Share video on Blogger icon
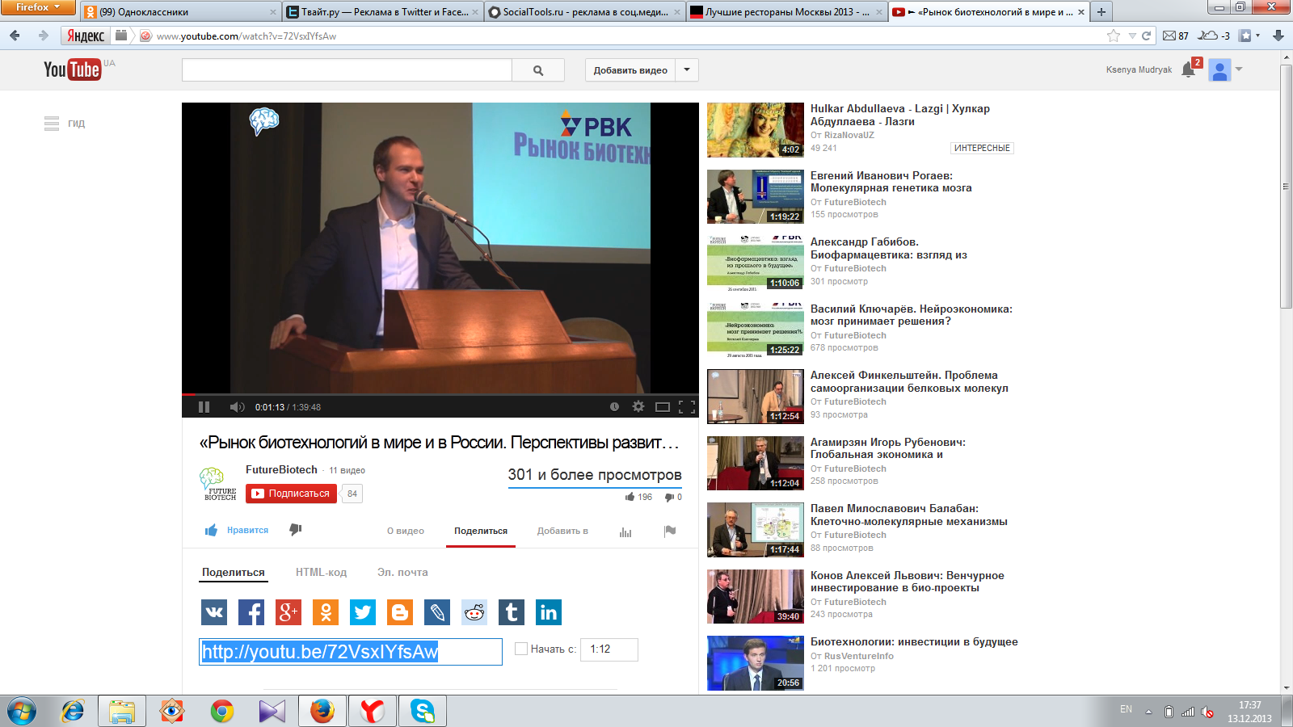Image resolution: width=1293 pixels, height=727 pixels. pyautogui.click(x=400, y=612)
